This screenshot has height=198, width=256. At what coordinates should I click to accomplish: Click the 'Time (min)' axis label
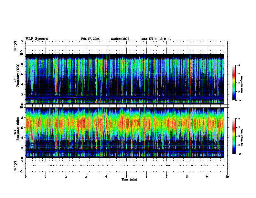[129, 180]
